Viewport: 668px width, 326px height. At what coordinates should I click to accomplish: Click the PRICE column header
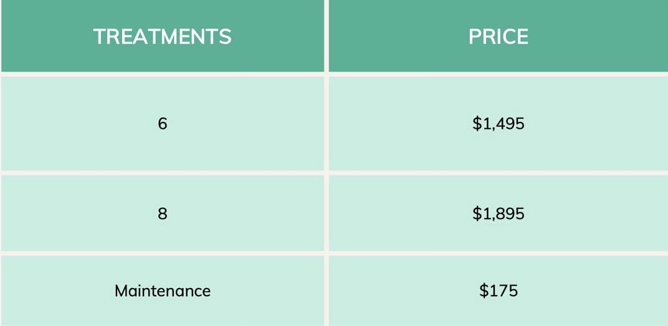[x=498, y=37]
